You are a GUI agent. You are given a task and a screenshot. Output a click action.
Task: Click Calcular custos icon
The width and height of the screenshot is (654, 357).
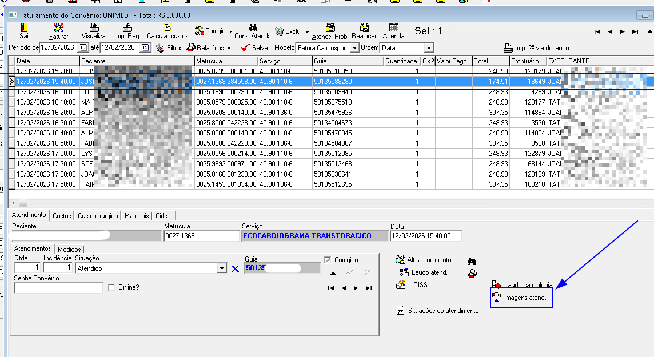[x=168, y=28]
